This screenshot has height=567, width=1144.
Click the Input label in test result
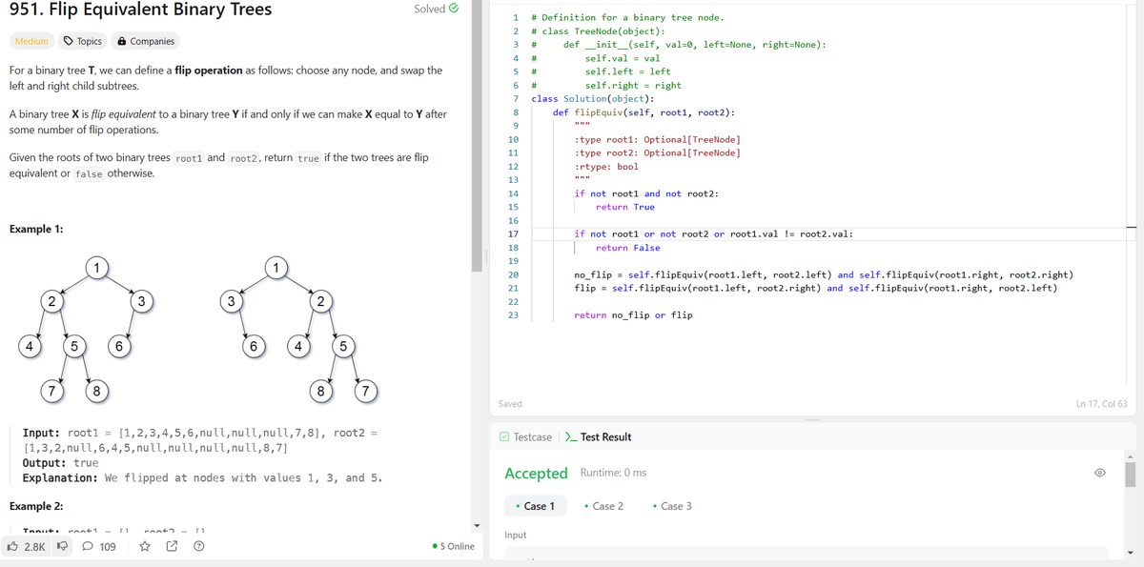point(515,535)
